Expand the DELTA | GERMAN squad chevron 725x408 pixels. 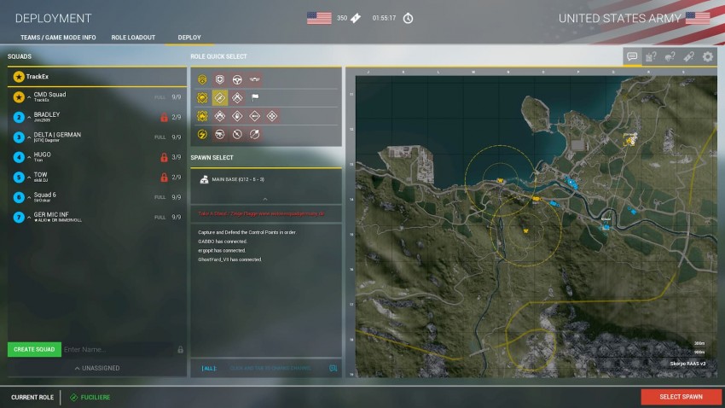29,137
